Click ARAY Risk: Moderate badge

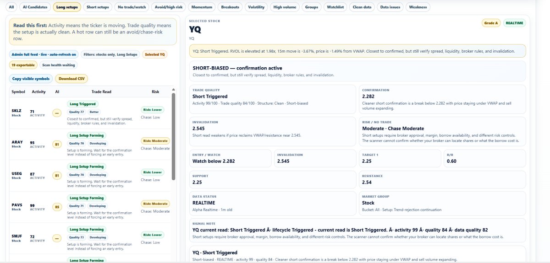click(x=155, y=141)
